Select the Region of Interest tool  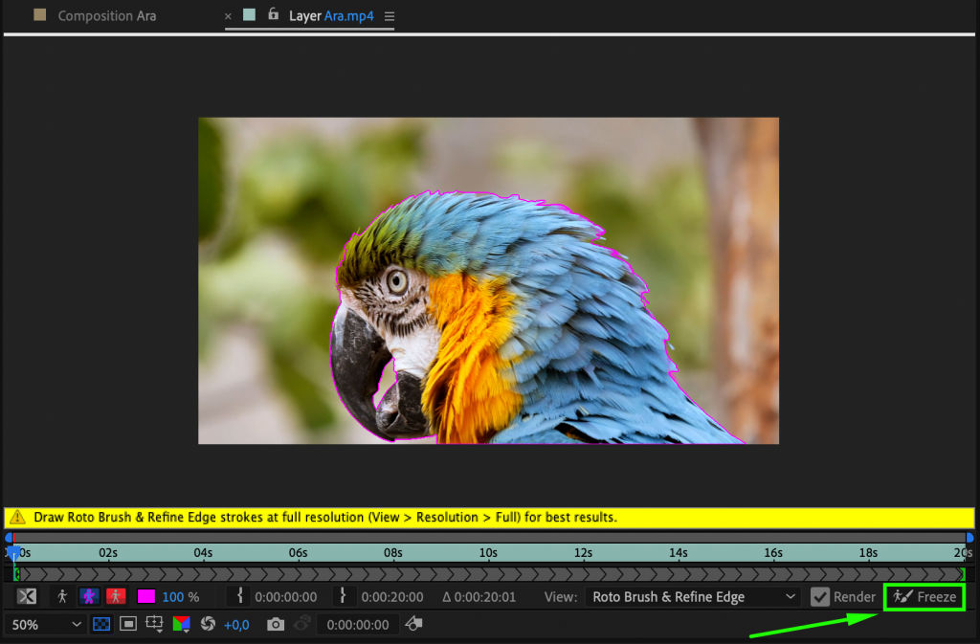(154, 624)
